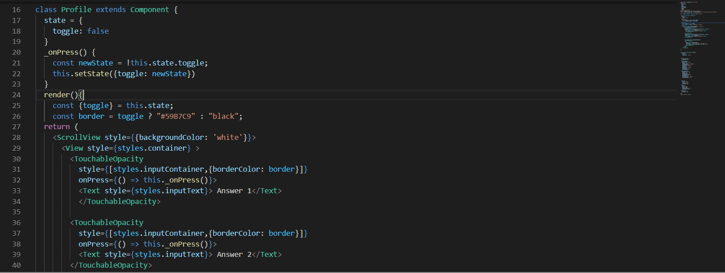Click borderColor property on line 31
This screenshot has height=273, width=725.
coord(236,169)
